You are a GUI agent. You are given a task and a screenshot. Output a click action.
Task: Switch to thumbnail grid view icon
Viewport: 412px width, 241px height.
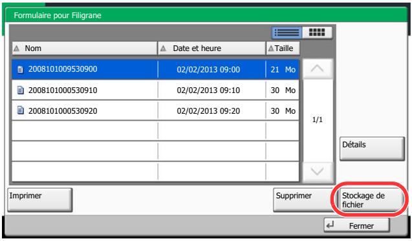click(317, 33)
